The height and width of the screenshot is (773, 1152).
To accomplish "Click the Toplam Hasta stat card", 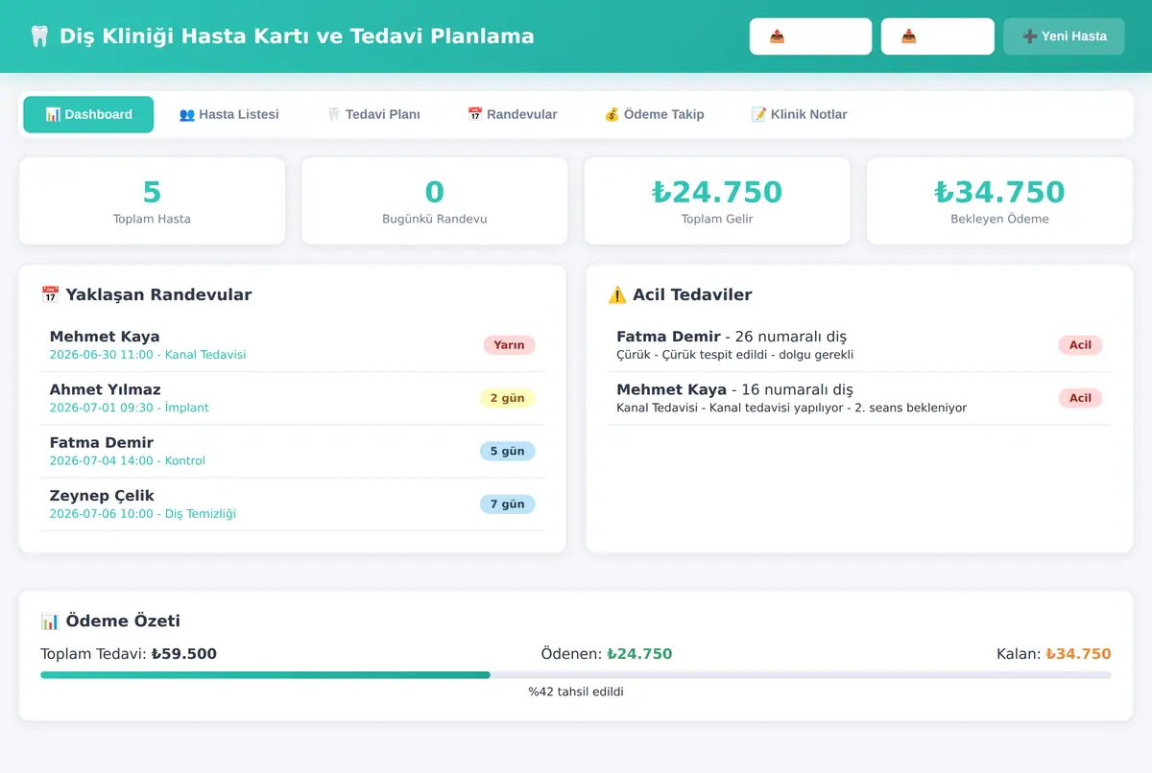I will pos(152,201).
